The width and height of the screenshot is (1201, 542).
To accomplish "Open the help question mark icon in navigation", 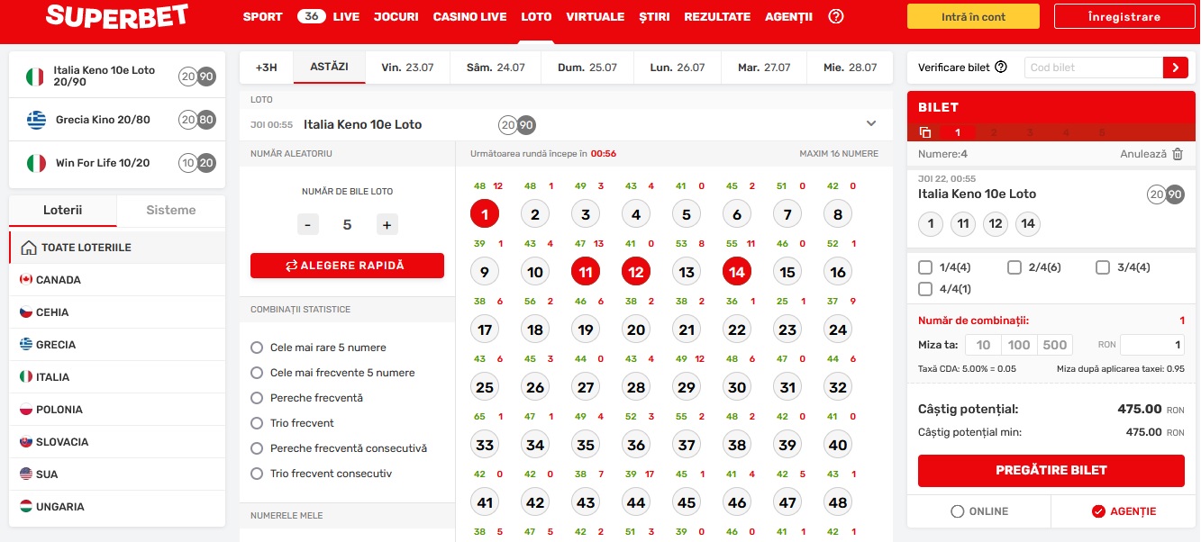I will click(x=836, y=16).
